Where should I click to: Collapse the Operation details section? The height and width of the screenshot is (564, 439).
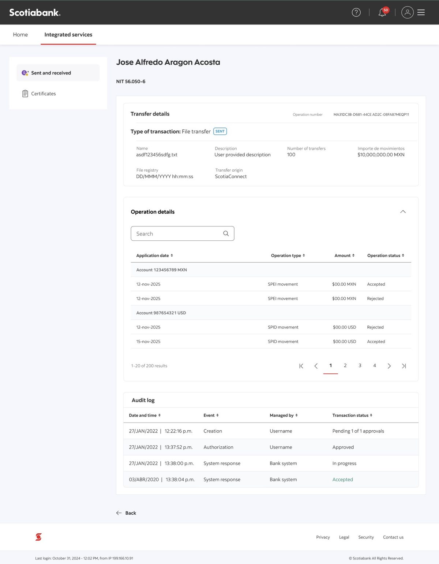(403, 212)
